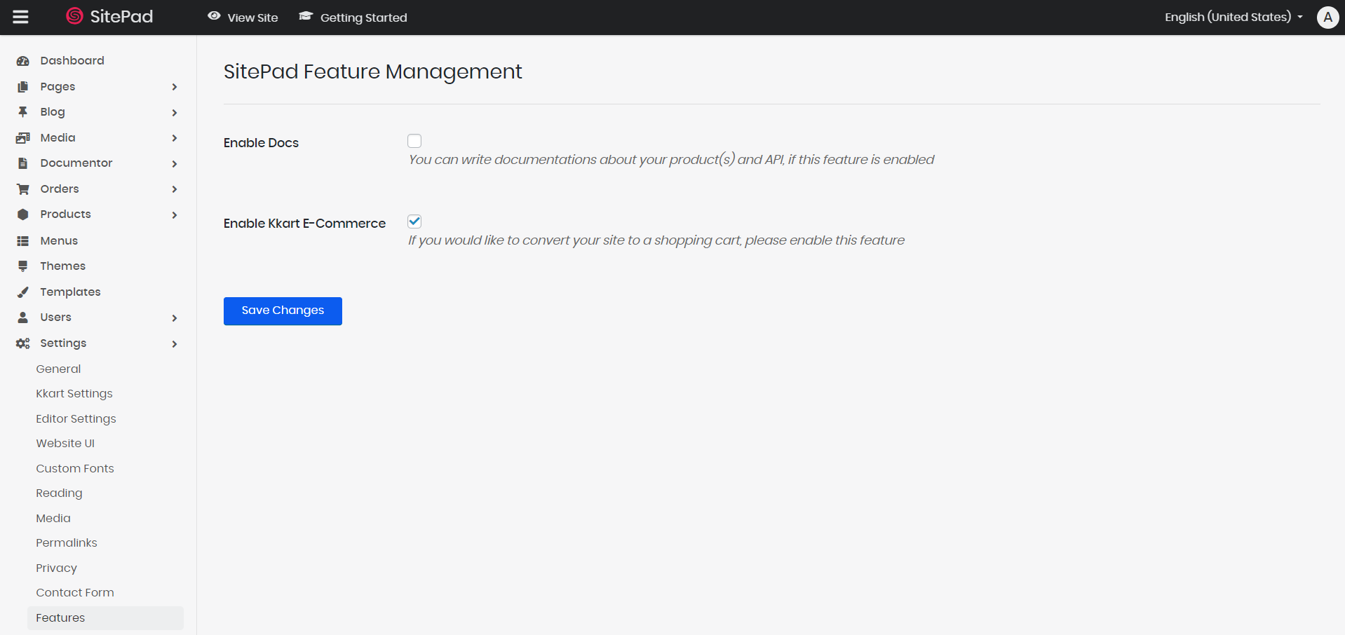Open Permalinks settings
This screenshot has height=635, width=1345.
click(67, 543)
